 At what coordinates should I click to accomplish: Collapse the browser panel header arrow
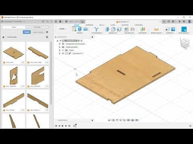(x=55, y=37)
